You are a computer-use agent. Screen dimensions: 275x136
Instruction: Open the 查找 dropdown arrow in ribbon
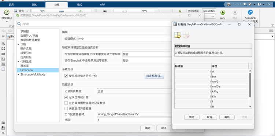(28, 11)
